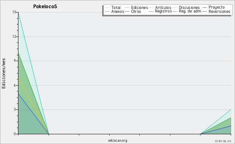
Task: Click the Anexos legend label
Action: 117,11
